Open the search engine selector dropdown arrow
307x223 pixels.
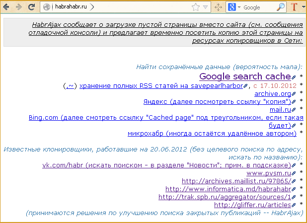239,7
